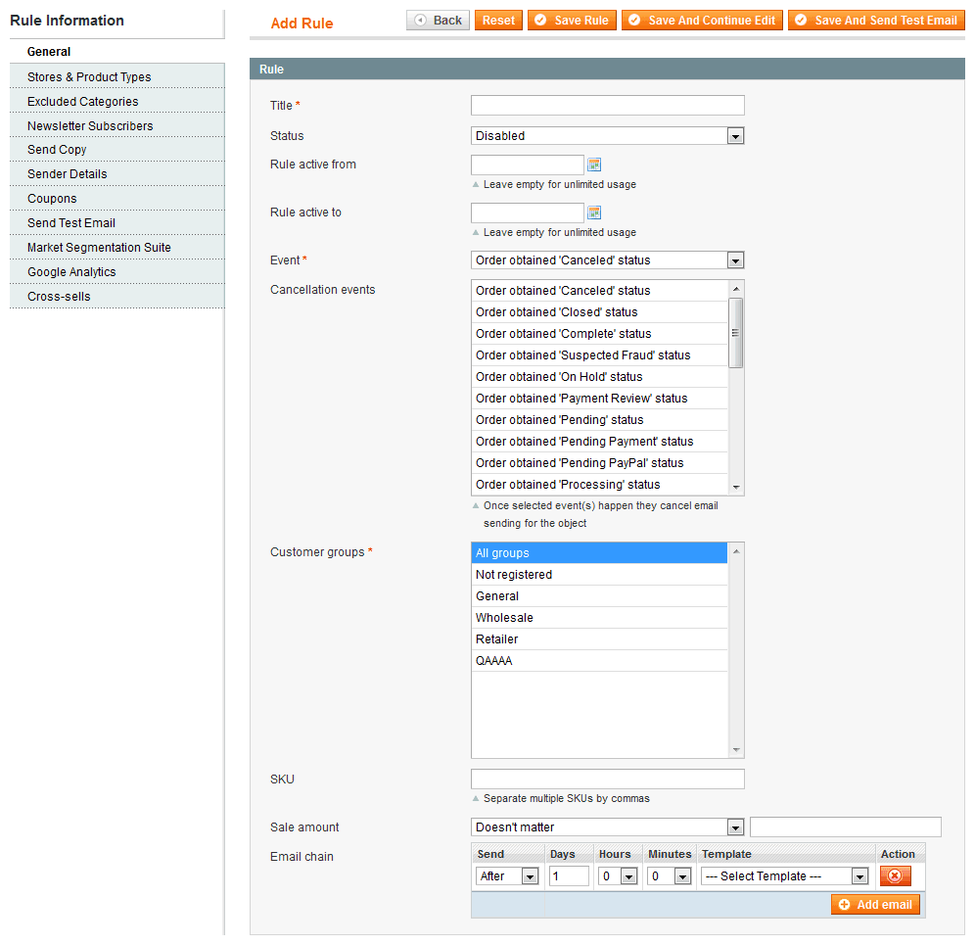The height and width of the screenshot is (945, 975).
Task: Click the Rule active from date field
Action: pyautogui.click(x=528, y=165)
